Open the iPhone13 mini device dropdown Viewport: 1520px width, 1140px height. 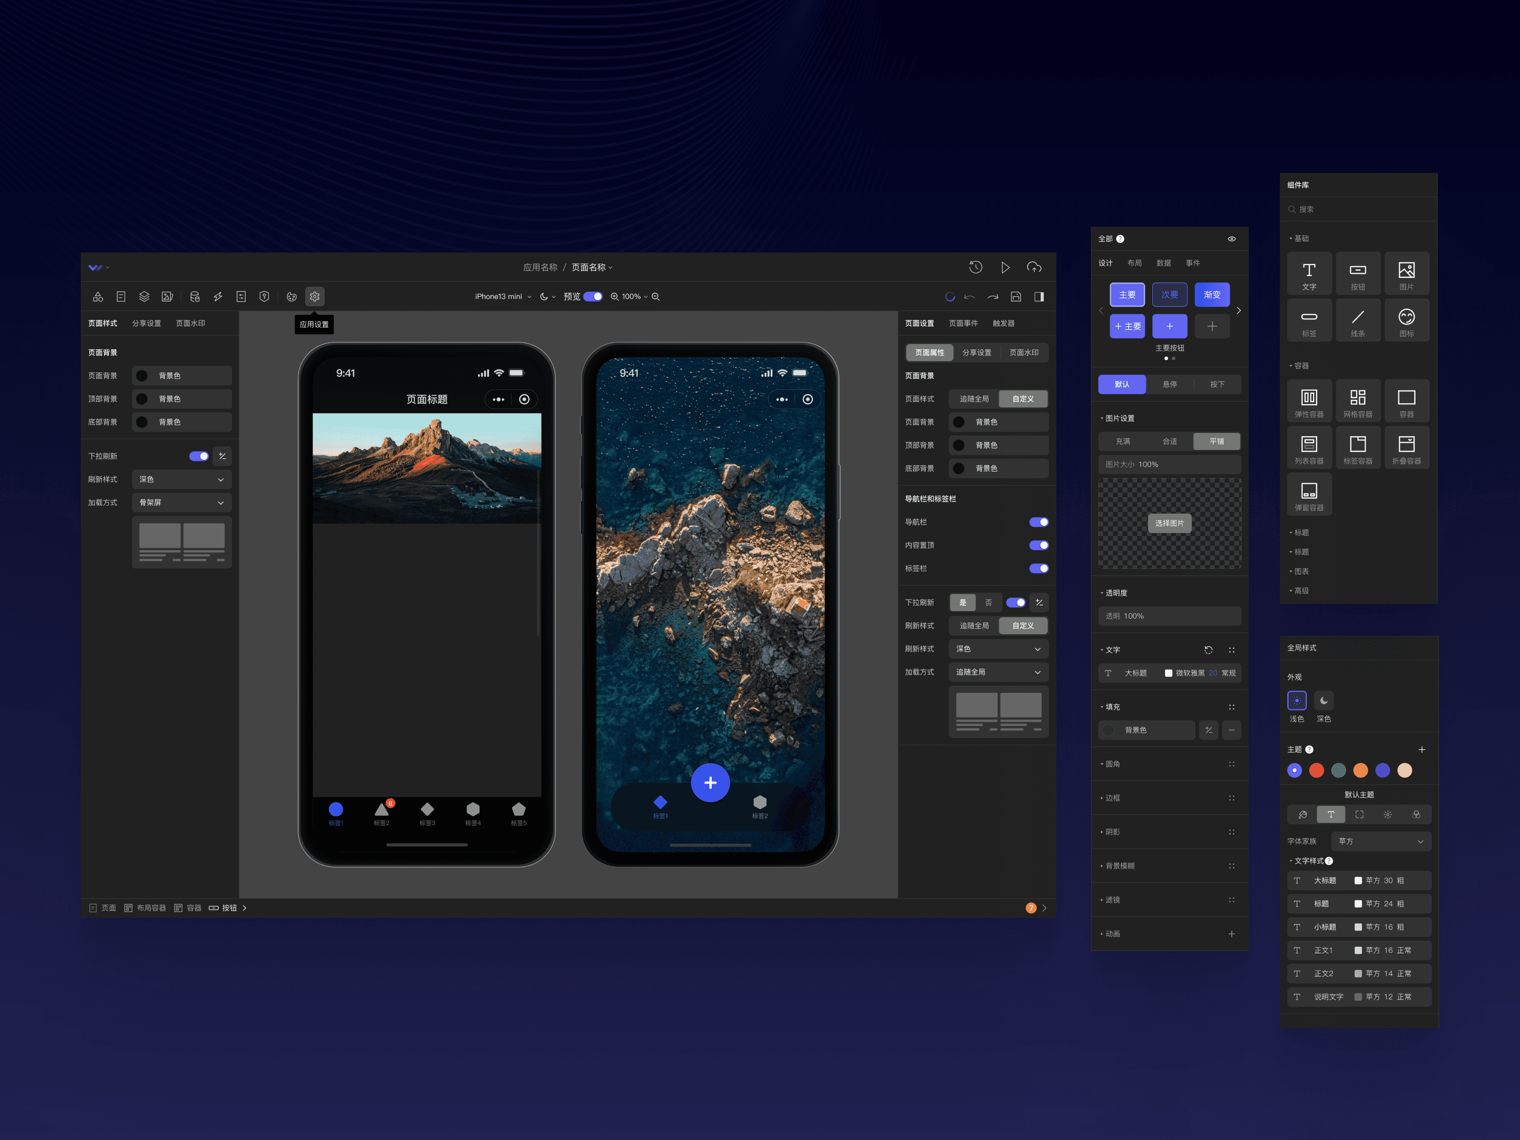(503, 297)
